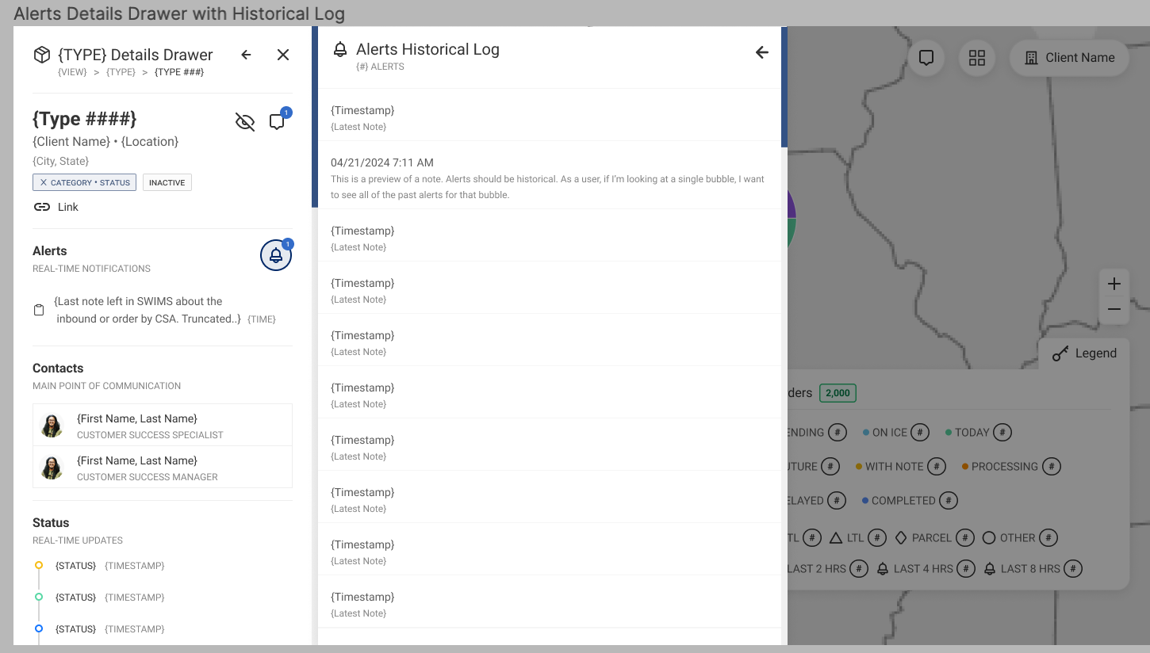Click the package box icon in drawer title
This screenshot has width=1150, height=653.
click(41, 55)
